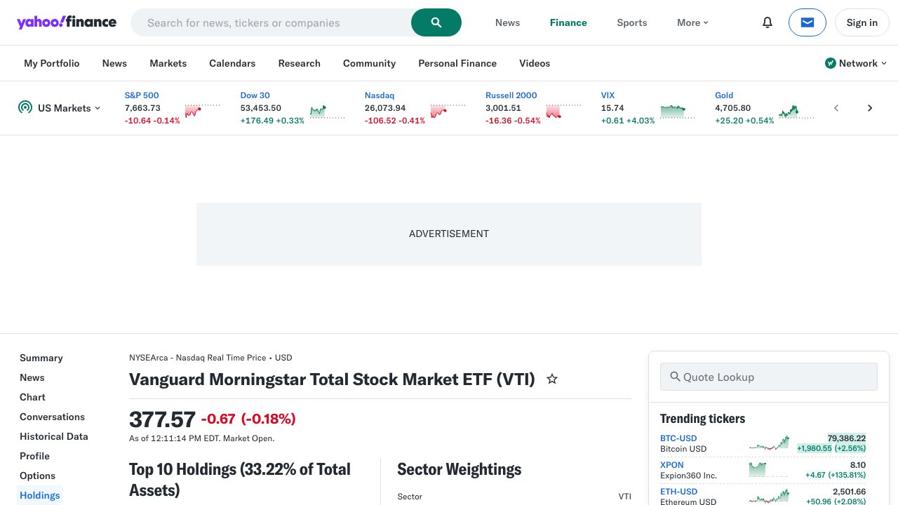Screen dimensions: 898x505
Task: Select the Chart tab in sidebar
Action: 32,397
